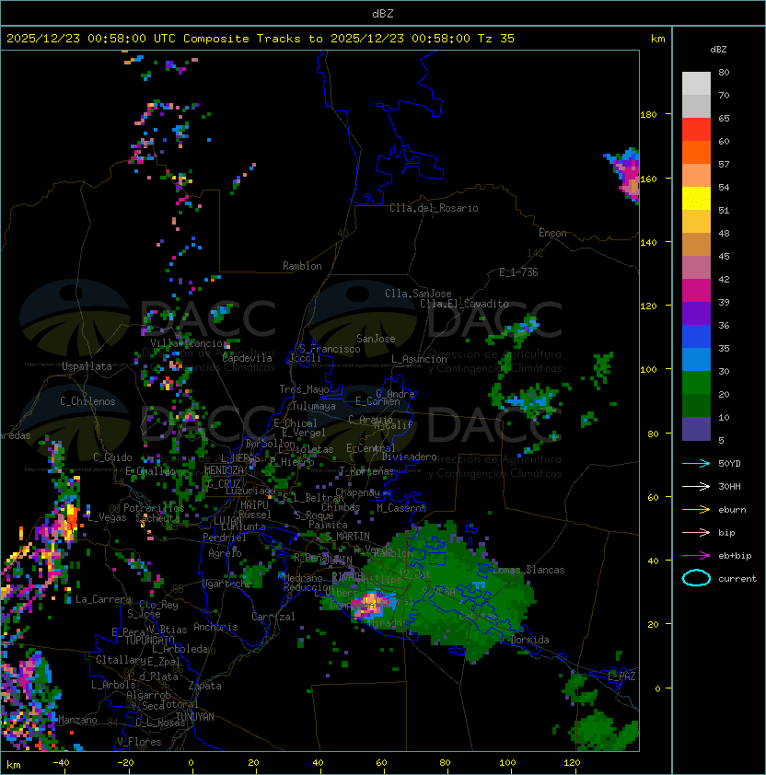
Task: Click the E_1-736 map label
Action: (518, 272)
